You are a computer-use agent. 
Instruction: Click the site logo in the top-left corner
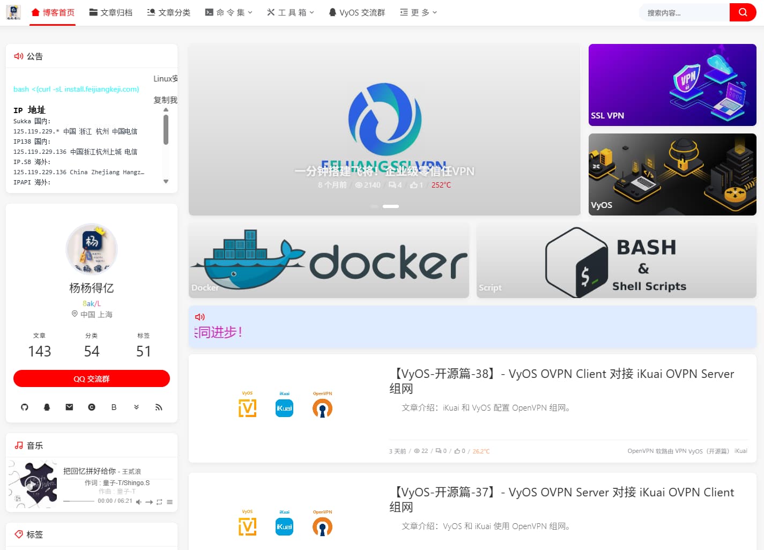click(x=13, y=12)
